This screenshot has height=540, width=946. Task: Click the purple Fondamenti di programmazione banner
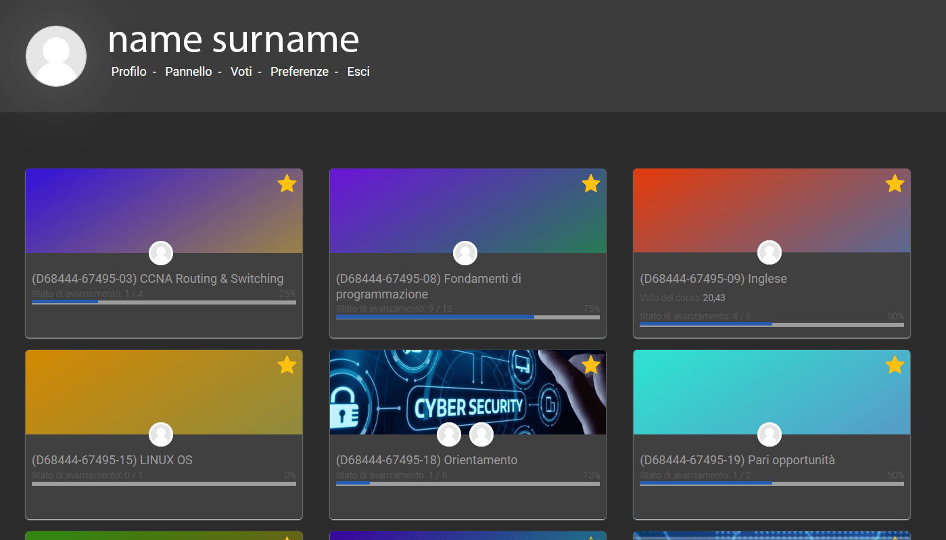coord(468,210)
